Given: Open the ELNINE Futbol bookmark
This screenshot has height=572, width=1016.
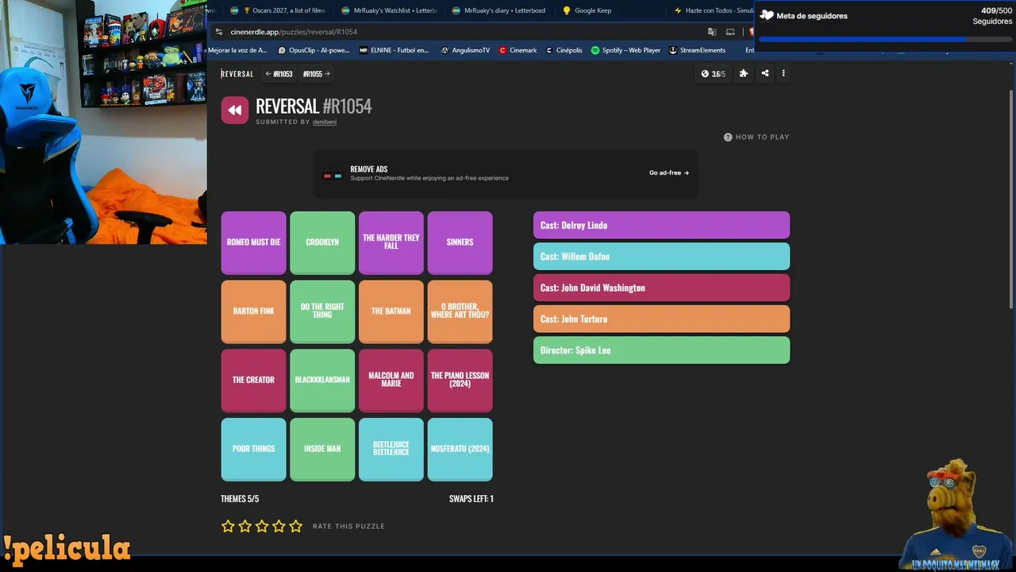Looking at the screenshot, I should click(394, 50).
